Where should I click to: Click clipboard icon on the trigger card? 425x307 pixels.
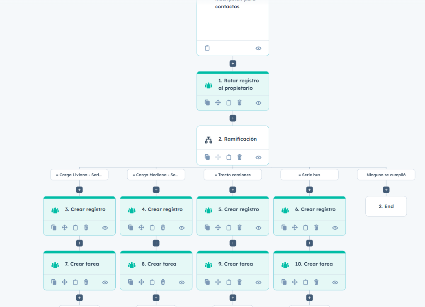207,48
